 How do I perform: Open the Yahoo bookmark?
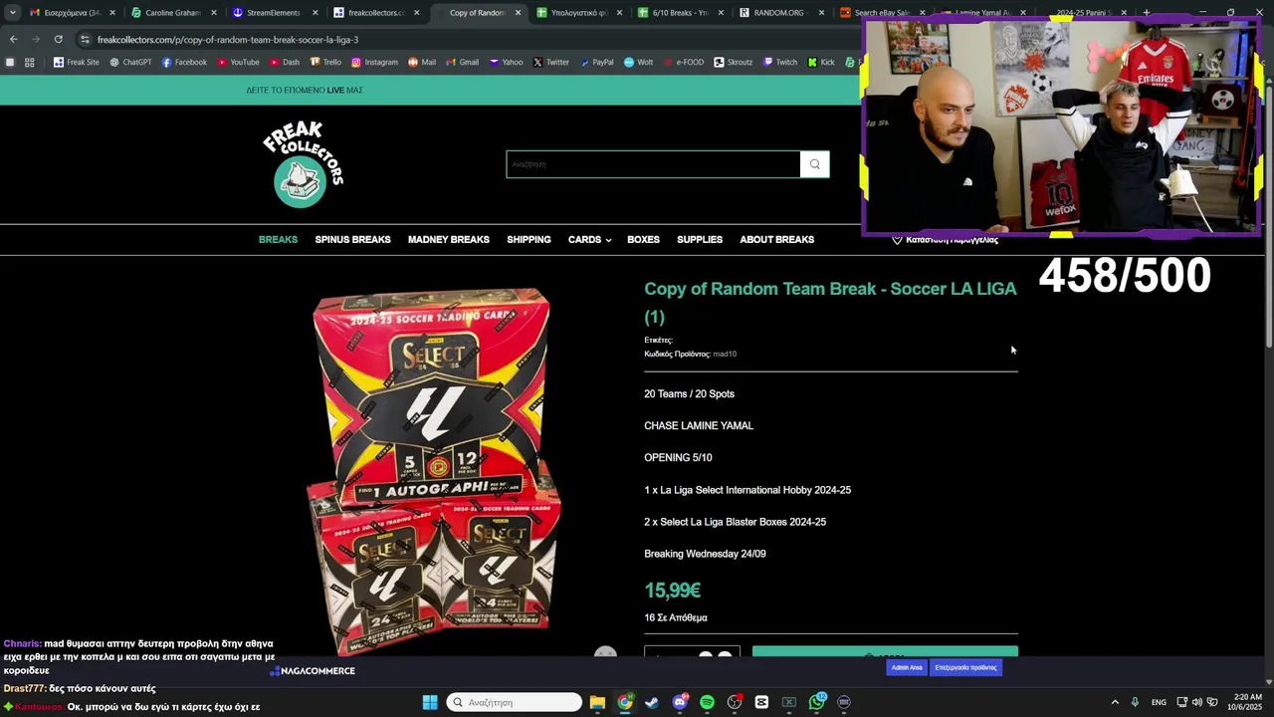point(506,62)
